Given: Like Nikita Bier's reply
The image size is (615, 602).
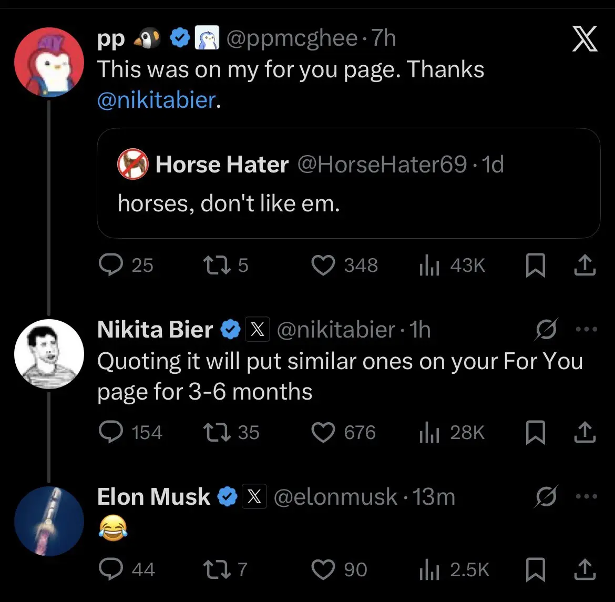Looking at the screenshot, I should (323, 432).
